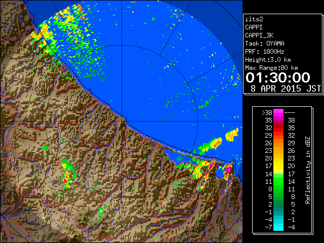Click the '>38' legend value

click(267, 113)
